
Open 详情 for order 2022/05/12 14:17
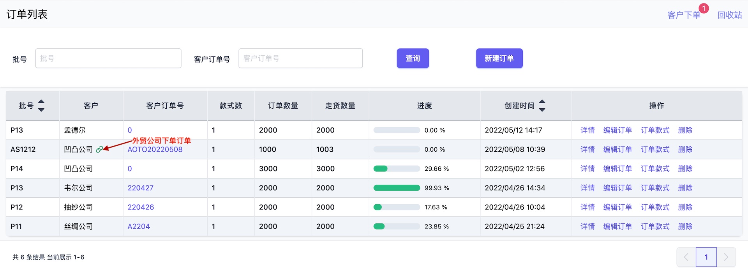[x=587, y=130]
